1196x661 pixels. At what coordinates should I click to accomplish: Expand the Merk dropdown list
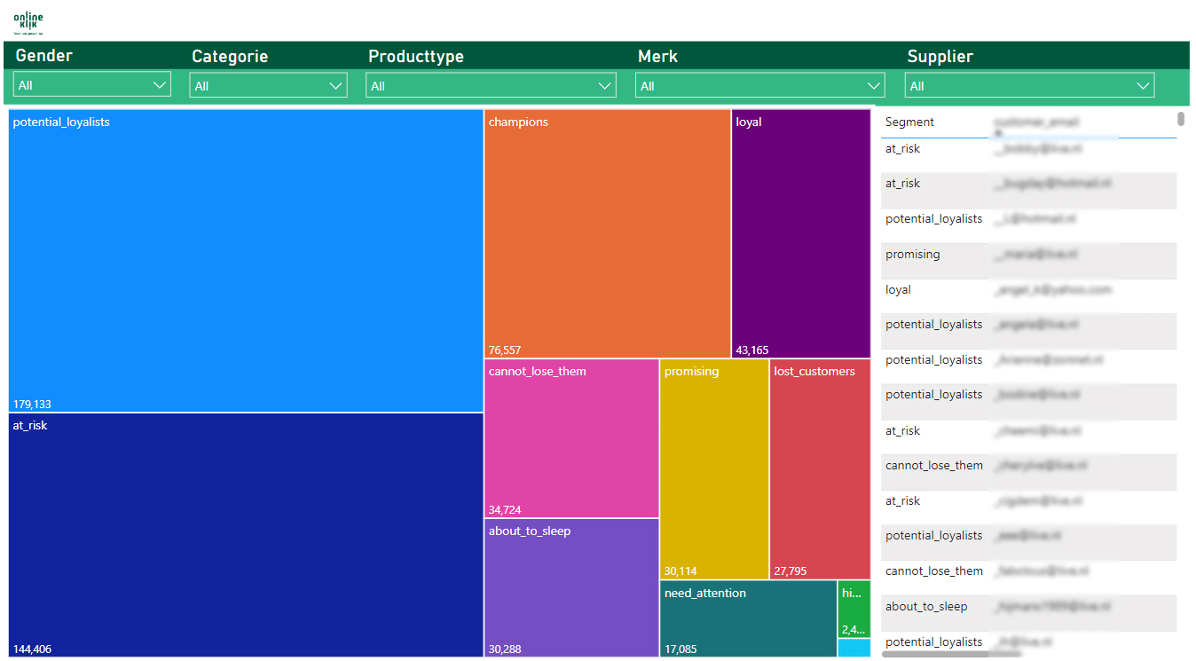(760, 85)
